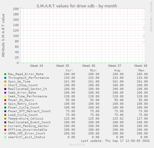This screenshot has width=154, height=148.
Task: Click the Raw_Read_Error_Rate label
Action: (x=26, y=74)
